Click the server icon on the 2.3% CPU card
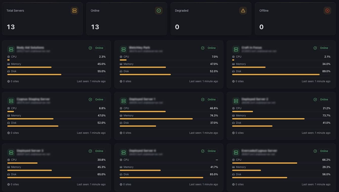This screenshot has height=192, width=339. tap(11, 49)
